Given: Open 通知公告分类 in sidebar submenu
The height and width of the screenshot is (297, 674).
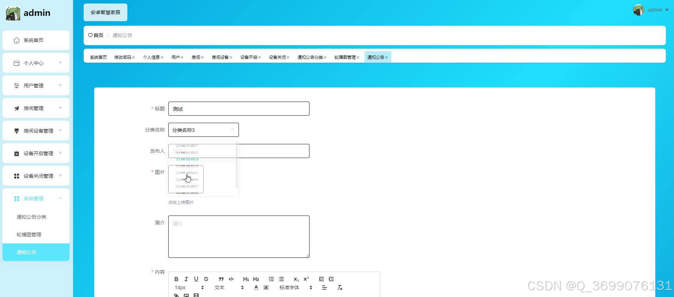Looking at the screenshot, I should coord(36,217).
